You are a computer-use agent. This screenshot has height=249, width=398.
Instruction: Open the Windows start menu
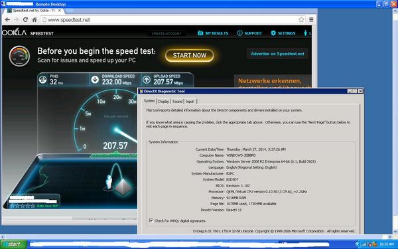coord(14,244)
